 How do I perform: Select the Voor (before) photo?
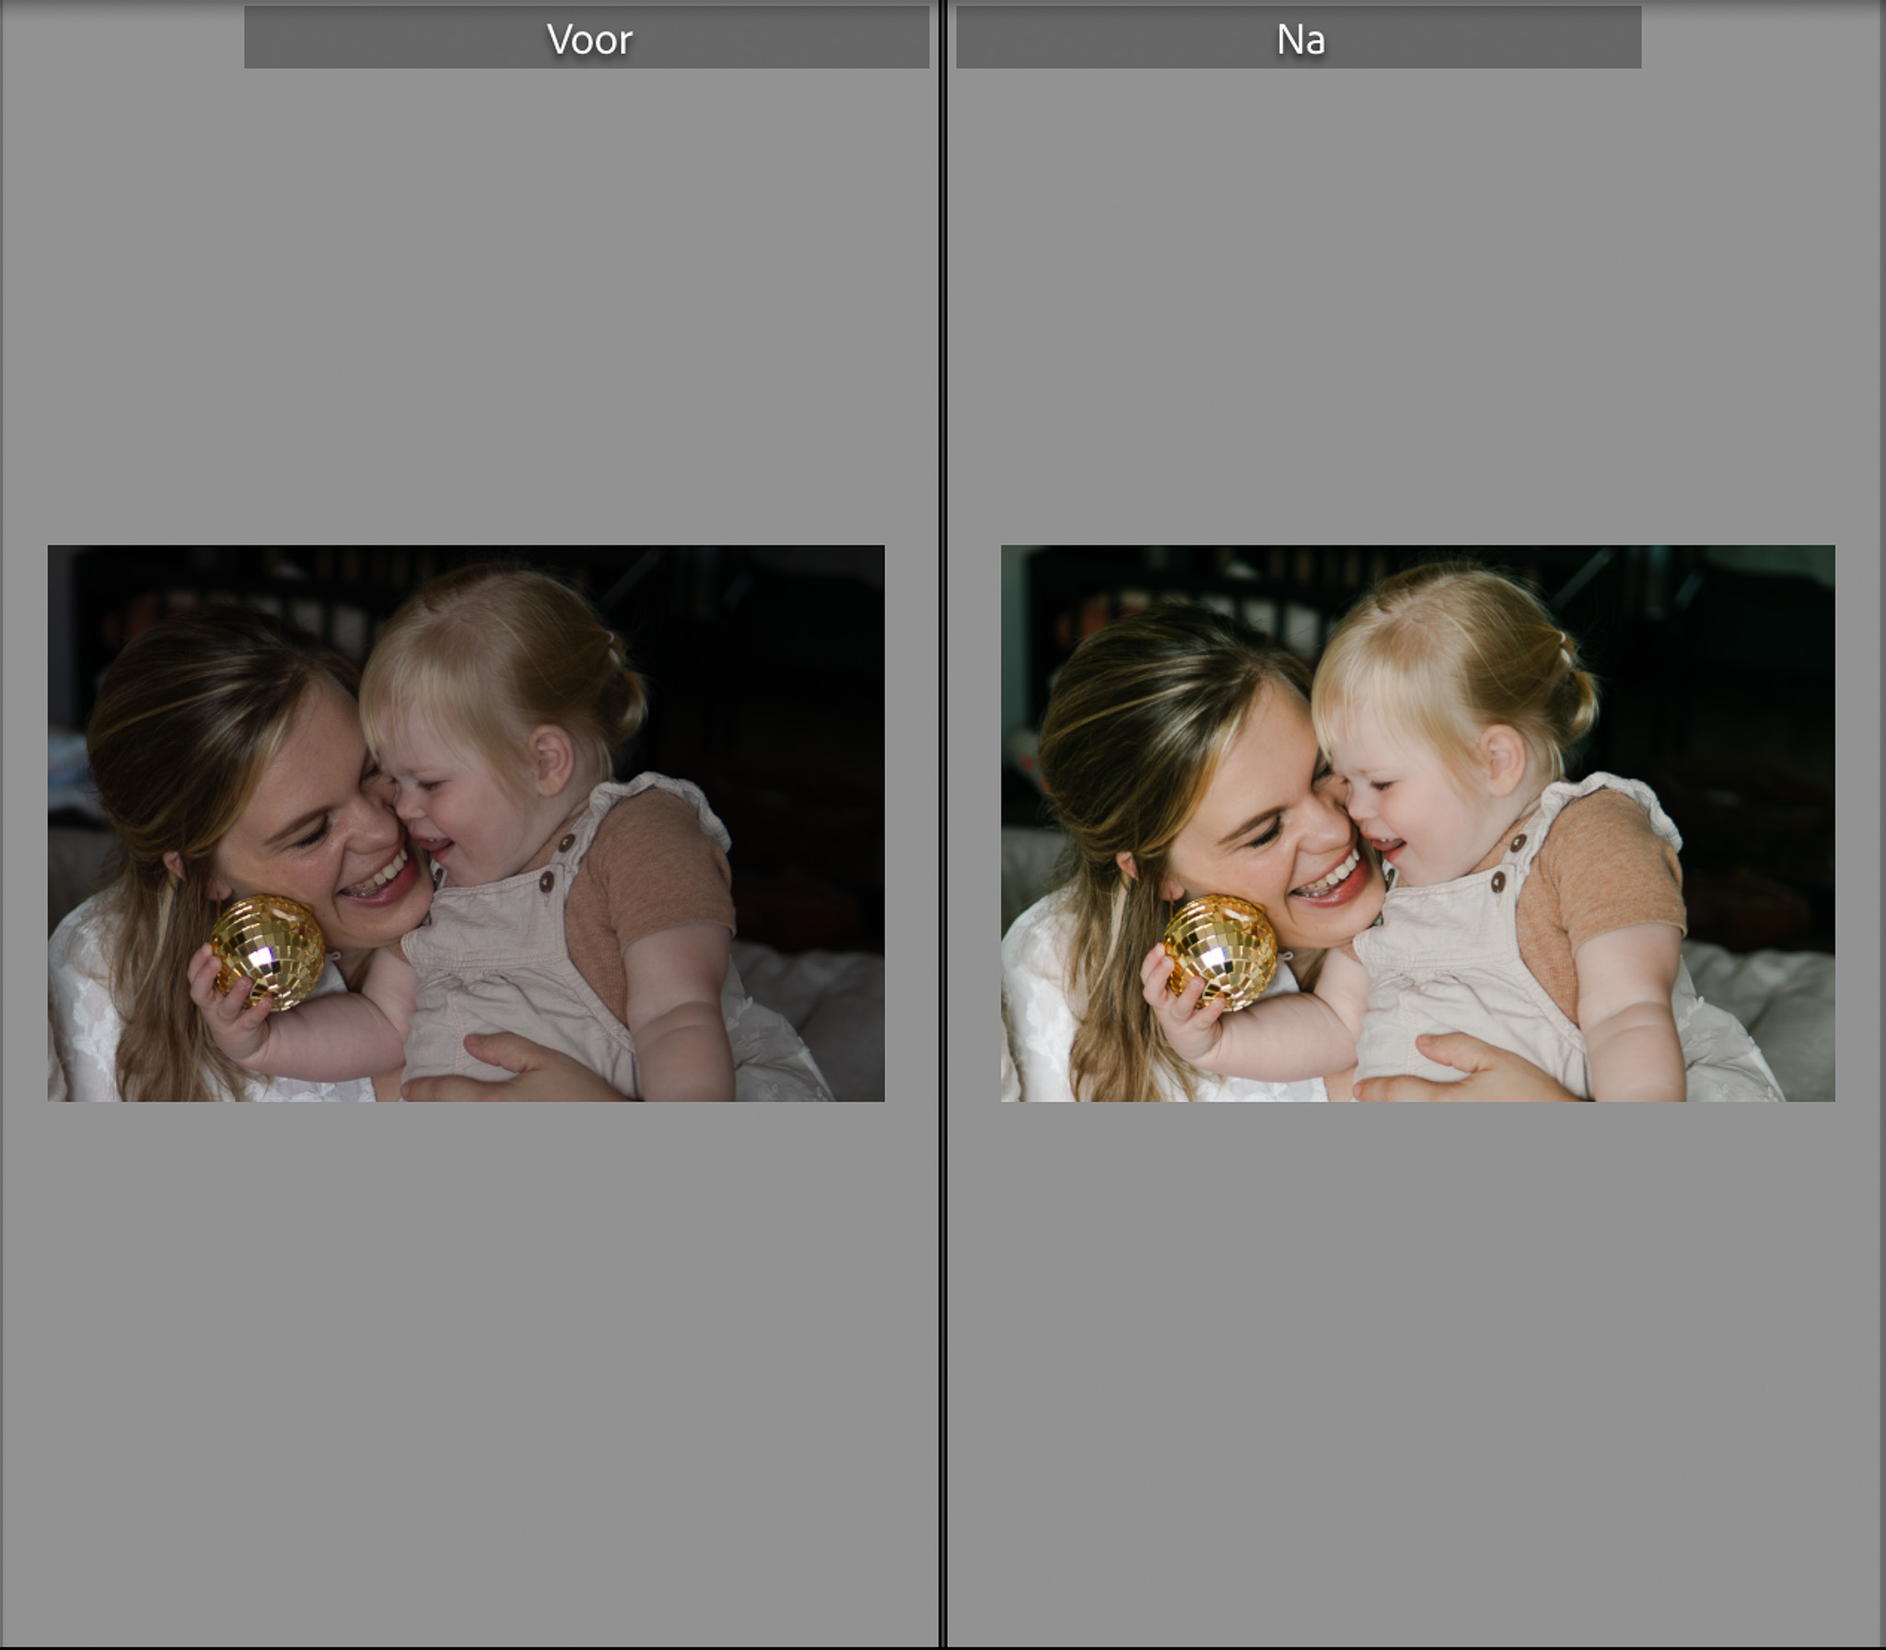(x=466, y=822)
